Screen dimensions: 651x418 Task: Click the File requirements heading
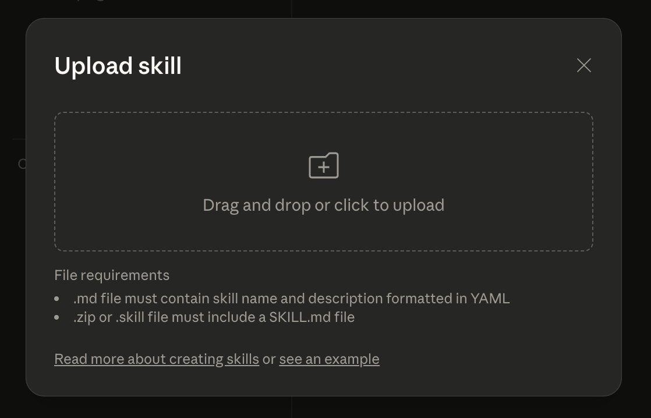[x=112, y=275]
